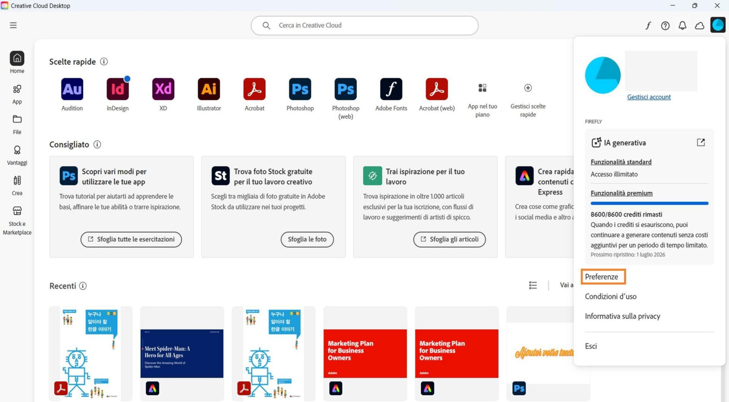This screenshot has height=402, width=729.
Task: Launch Acrobat desktop app
Action: (254, 89)
